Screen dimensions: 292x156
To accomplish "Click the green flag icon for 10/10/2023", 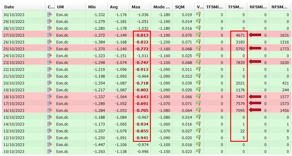I will pyautogui.click(x=199, y=151).
